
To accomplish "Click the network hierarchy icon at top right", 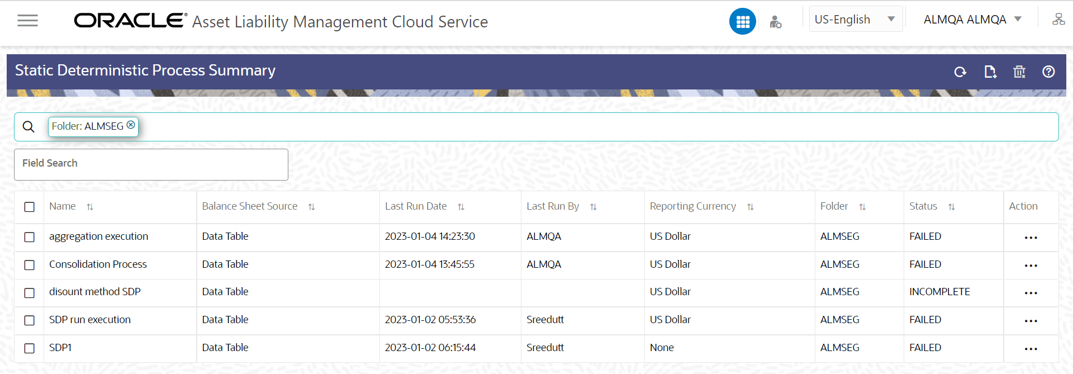I will coord(1058,20).
